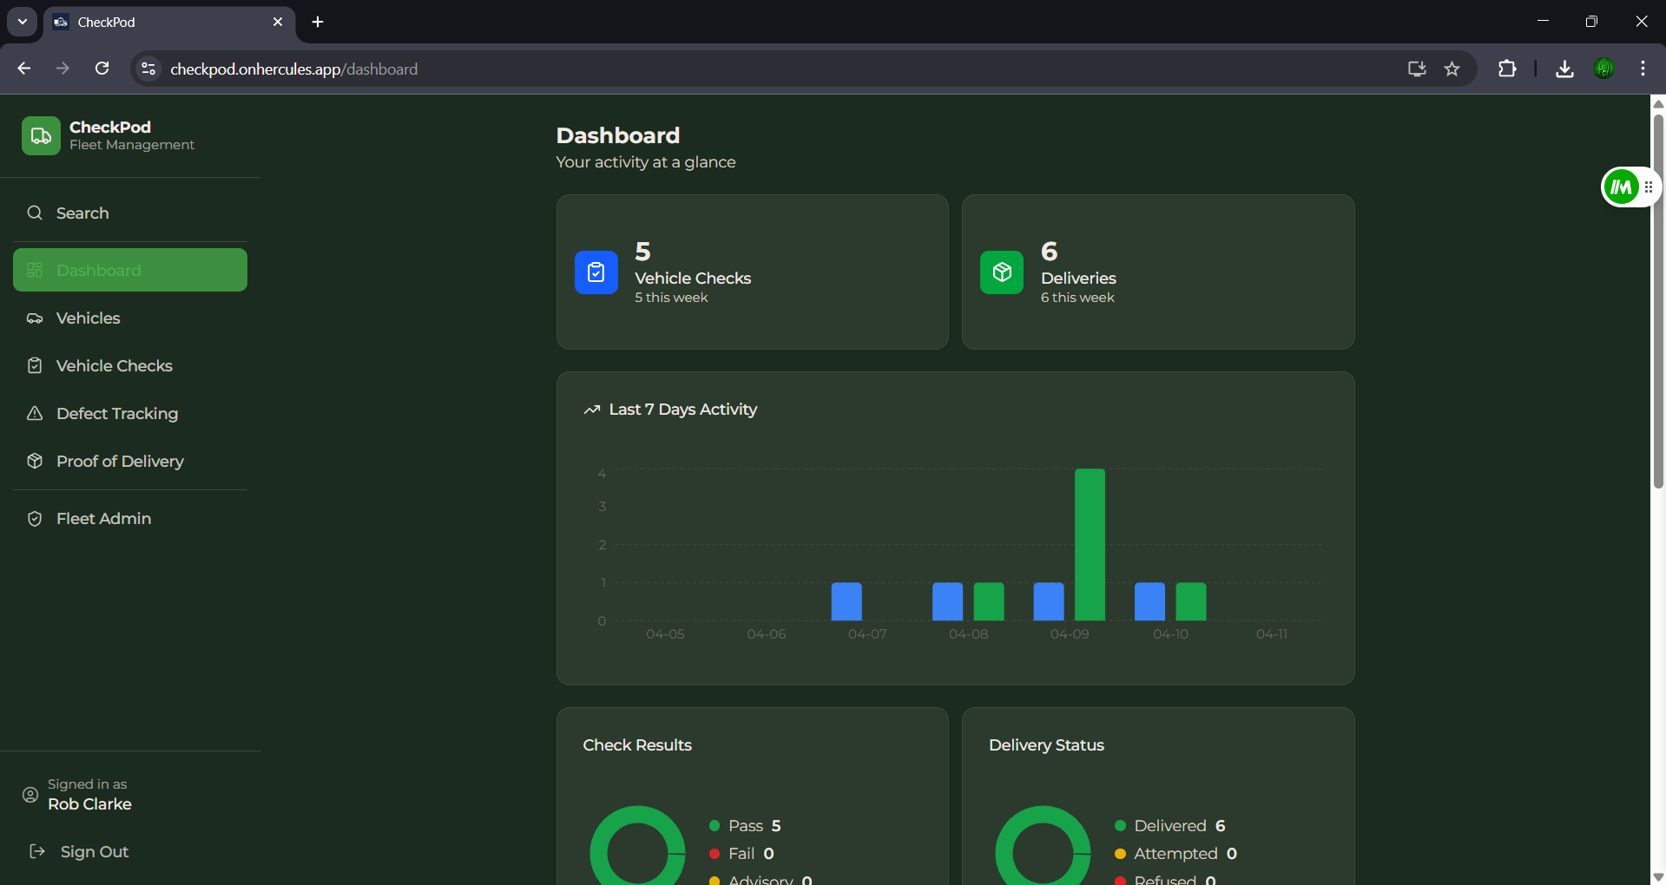Open the Proof of Delivery section
1666x885 pixels.
120,461
